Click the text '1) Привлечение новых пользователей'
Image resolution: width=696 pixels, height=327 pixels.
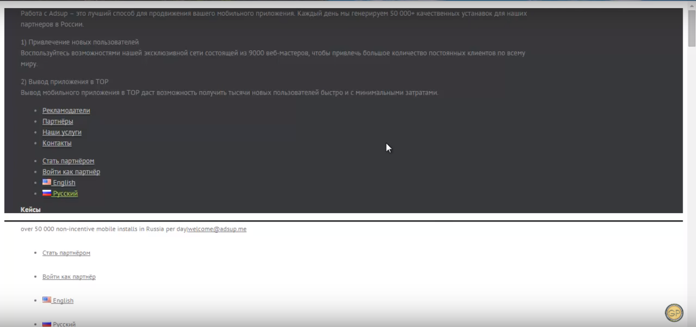tap(80, 42)
